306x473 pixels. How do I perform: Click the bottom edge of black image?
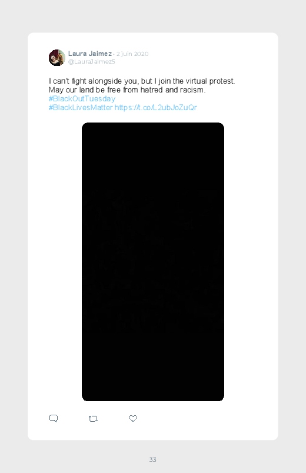point(153,400)
